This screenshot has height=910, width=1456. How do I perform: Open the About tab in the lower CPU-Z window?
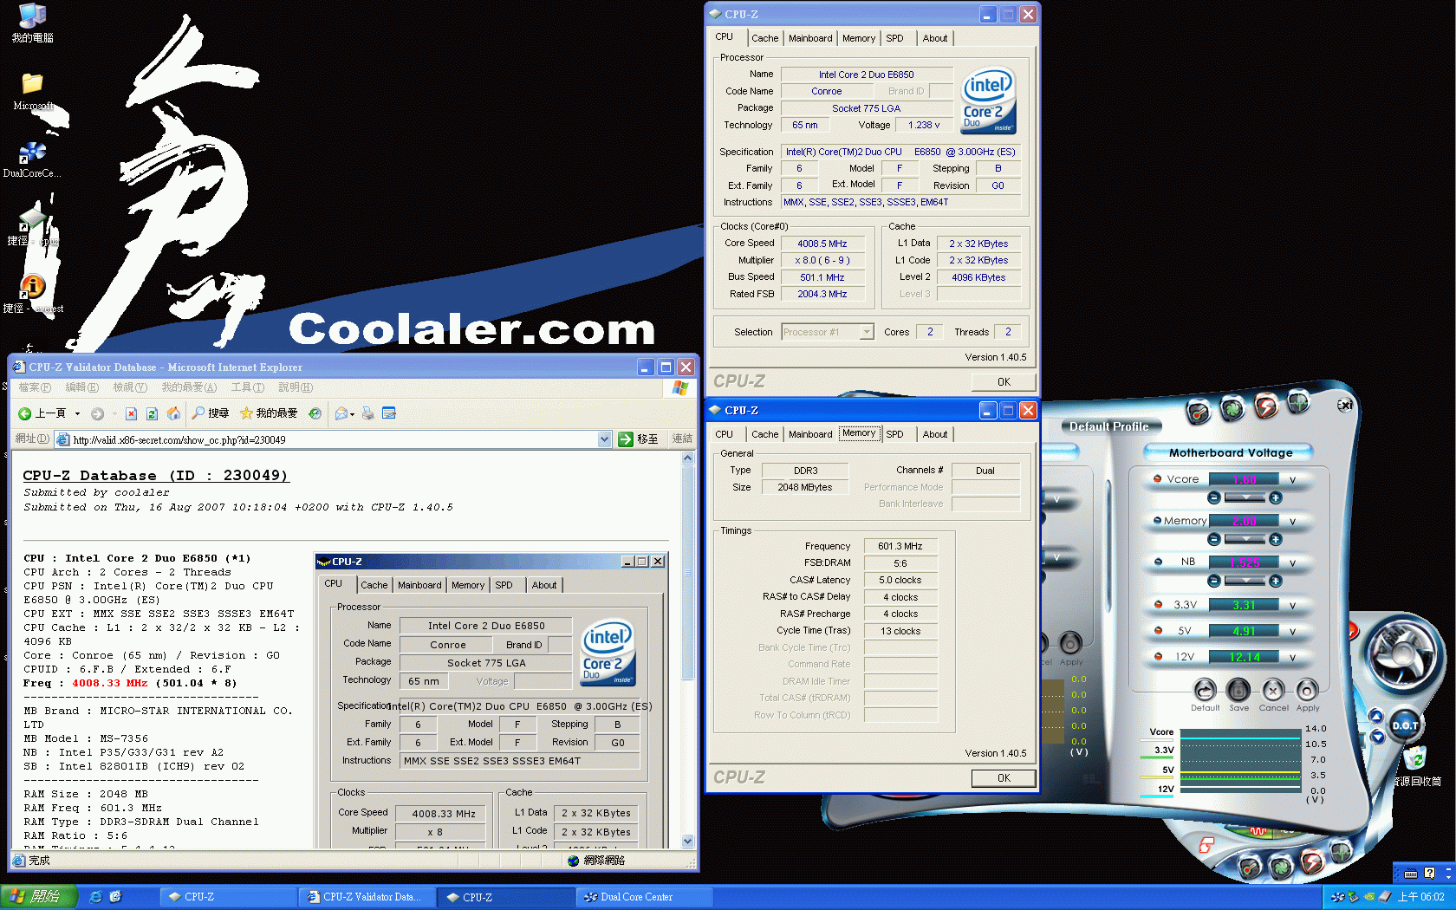click(934, 434)
